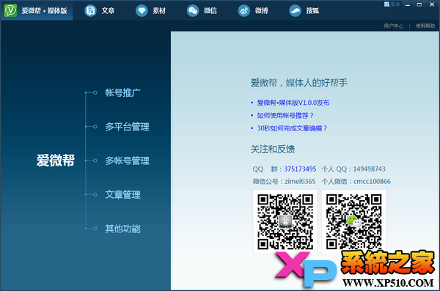This screenshot has height=291, width=440.
Task: Open link 30秒如何完成文章编辑？
Action: tap(292, 128)
